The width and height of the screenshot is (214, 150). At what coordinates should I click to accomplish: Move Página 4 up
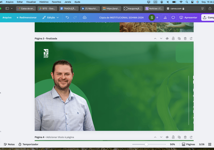tap(155, 137)
